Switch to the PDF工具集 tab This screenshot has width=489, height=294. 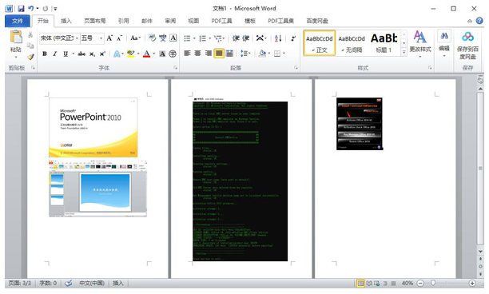click(280, 21)
